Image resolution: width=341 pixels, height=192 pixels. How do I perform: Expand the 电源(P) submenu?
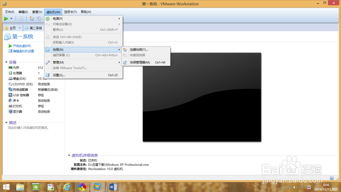click(x=84, y=19)
